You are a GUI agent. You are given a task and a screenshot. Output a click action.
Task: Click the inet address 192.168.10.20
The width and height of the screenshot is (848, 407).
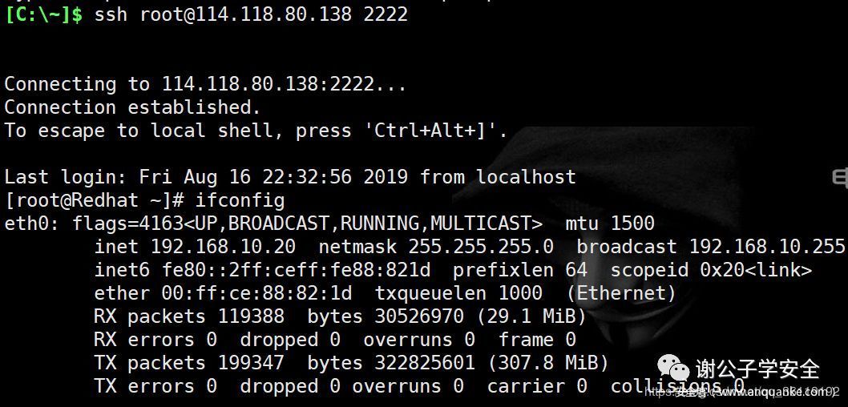(223, 246)
